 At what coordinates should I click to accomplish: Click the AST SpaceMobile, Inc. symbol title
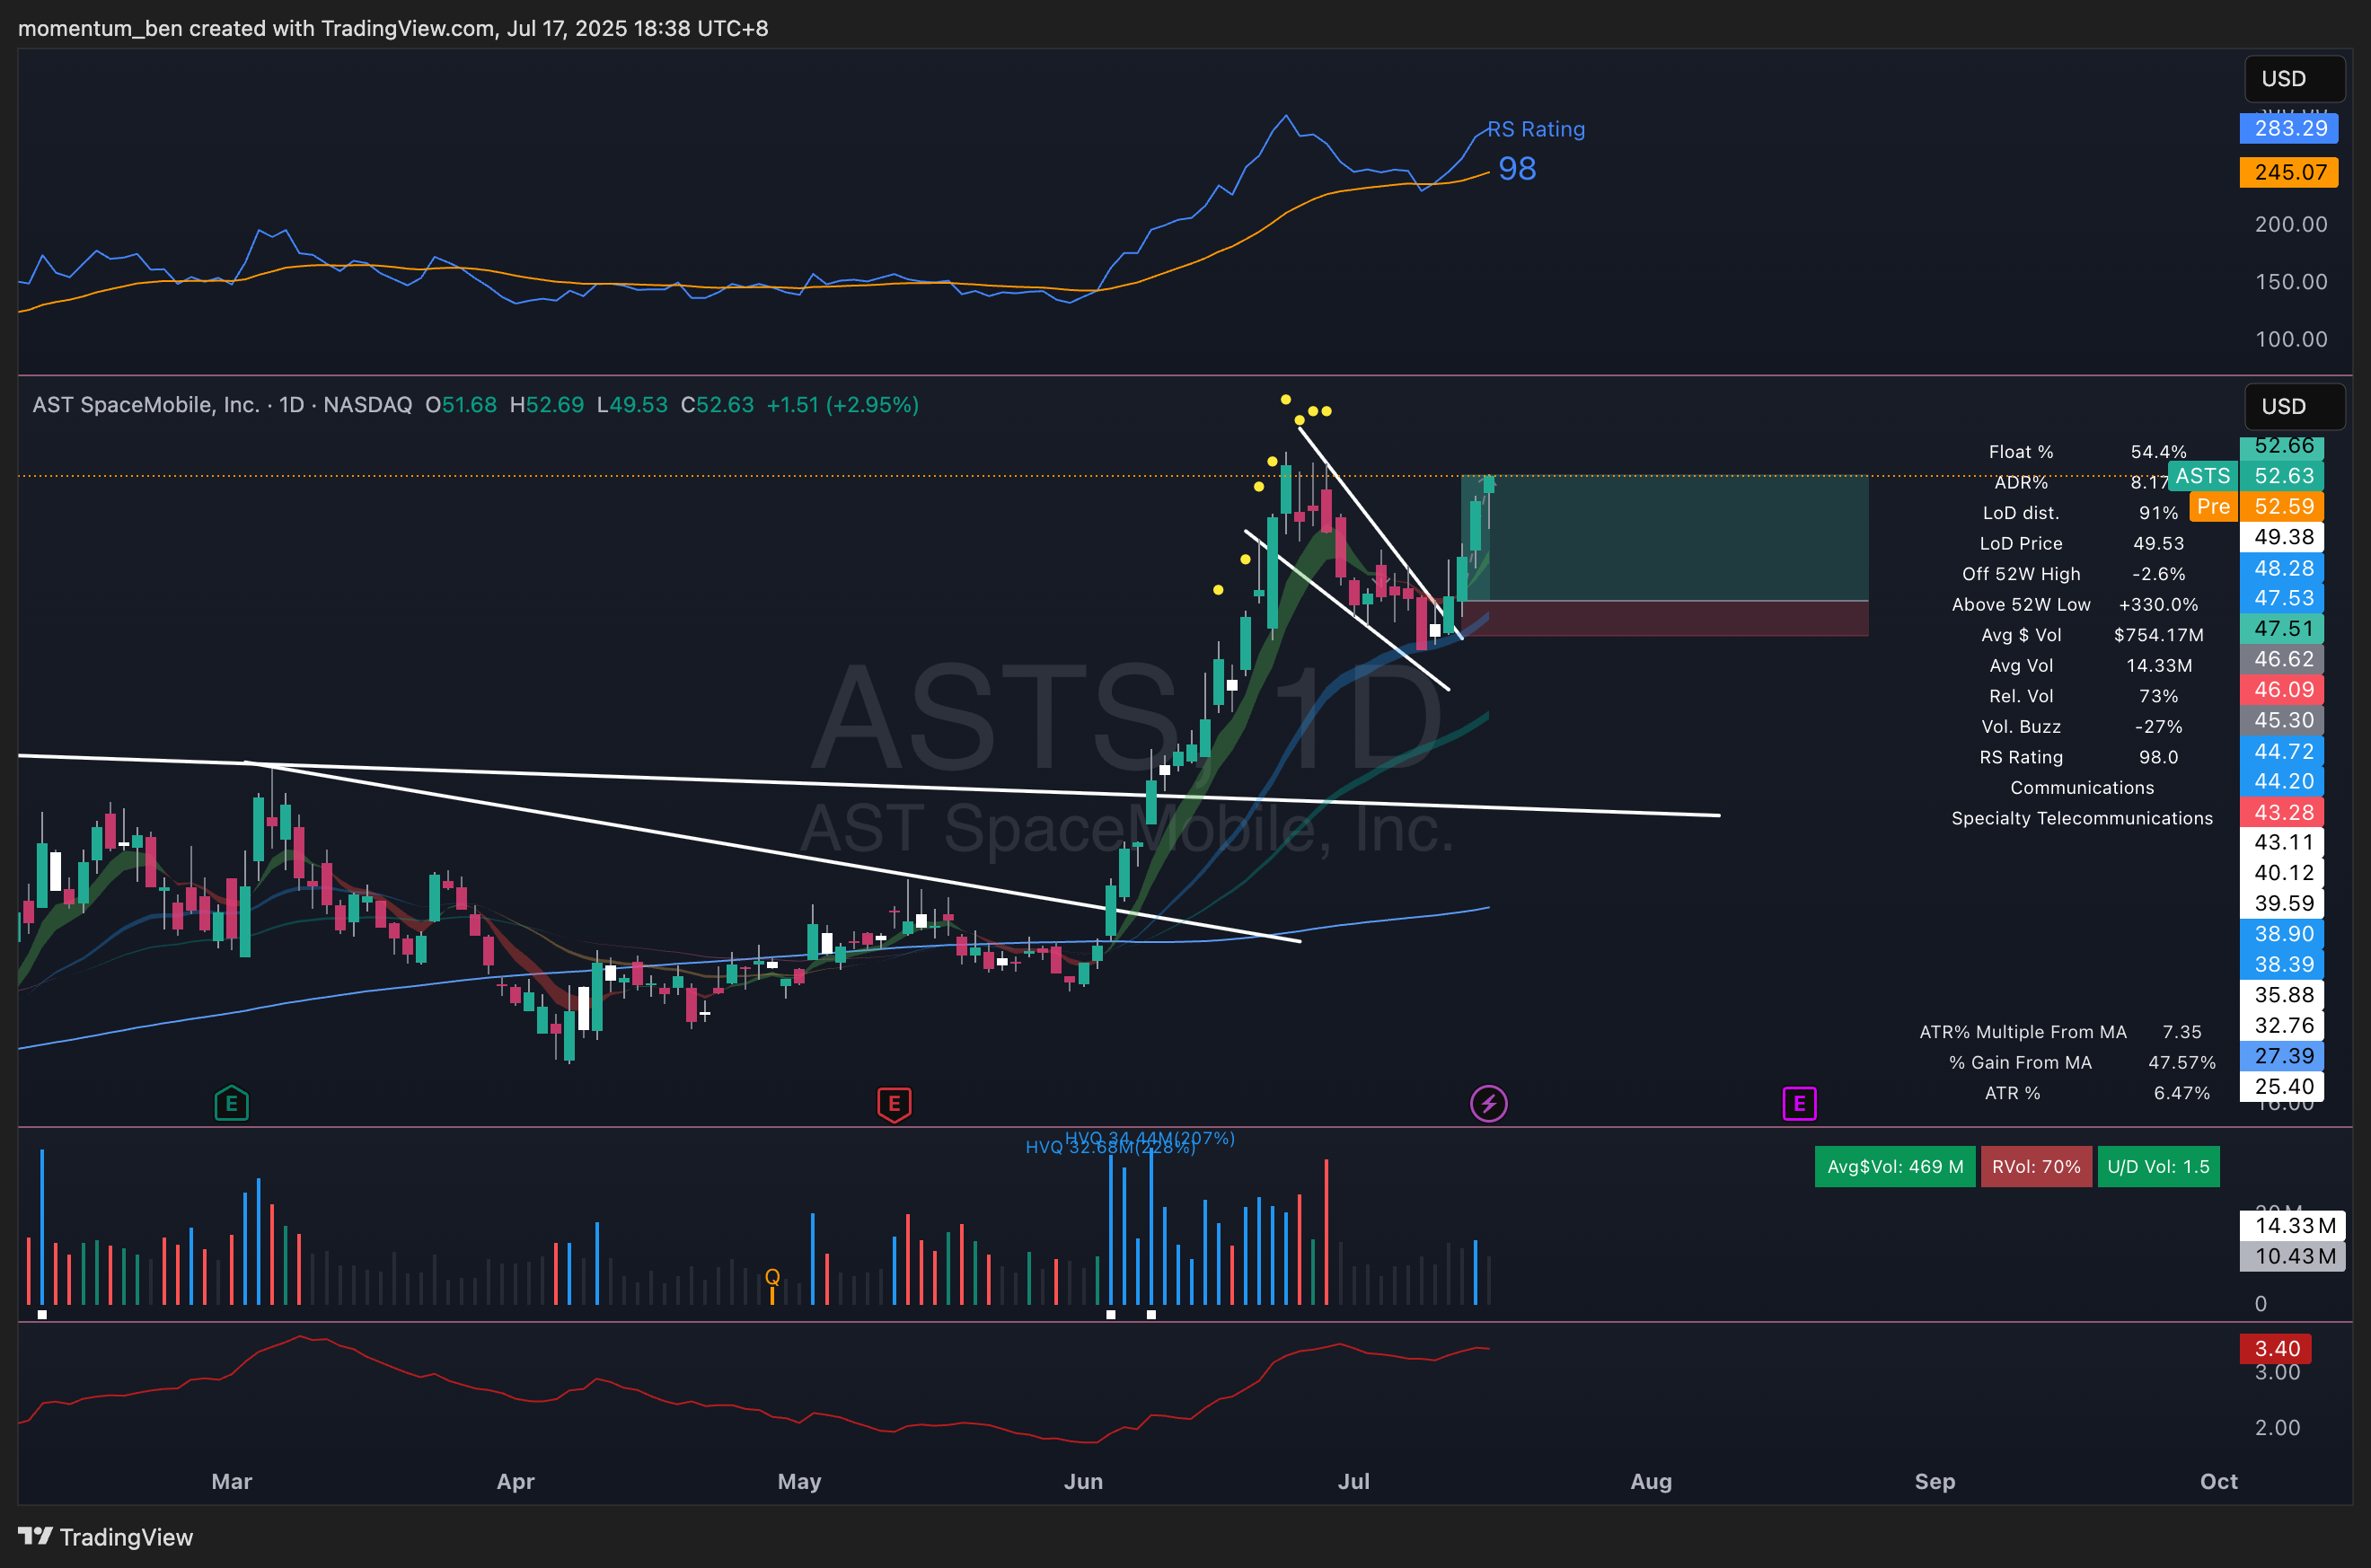coord(146,405)
